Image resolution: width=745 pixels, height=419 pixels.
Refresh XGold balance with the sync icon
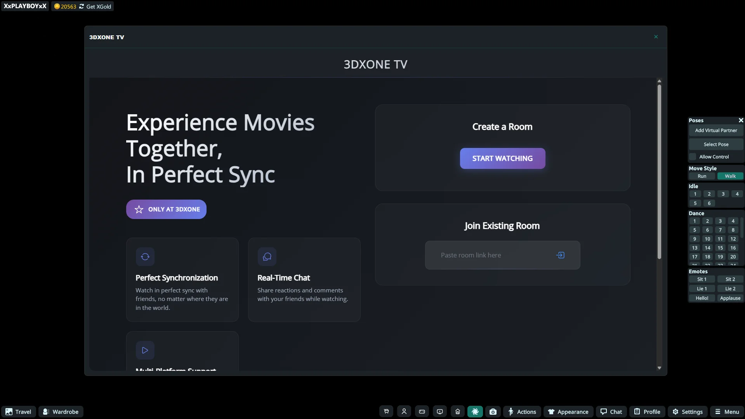click(x=82, y=7)
